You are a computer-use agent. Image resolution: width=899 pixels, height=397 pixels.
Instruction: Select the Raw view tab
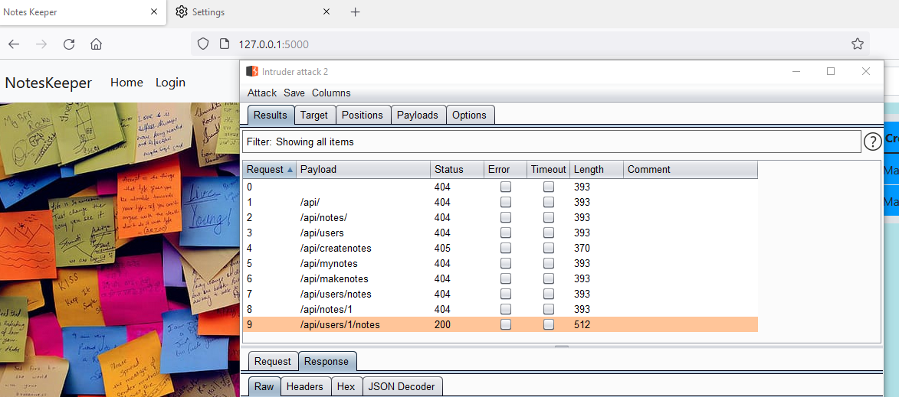tap(264, 387)
